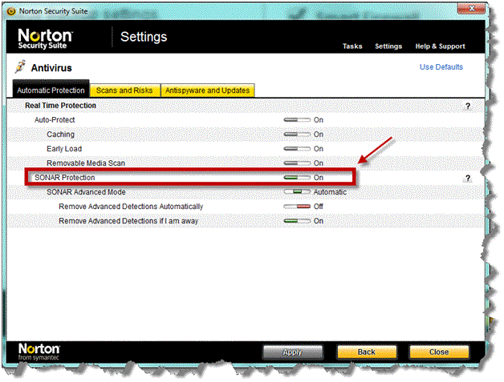504x382 pixels.
Task: Click the Apply button
Action: [x=292, y=352]
